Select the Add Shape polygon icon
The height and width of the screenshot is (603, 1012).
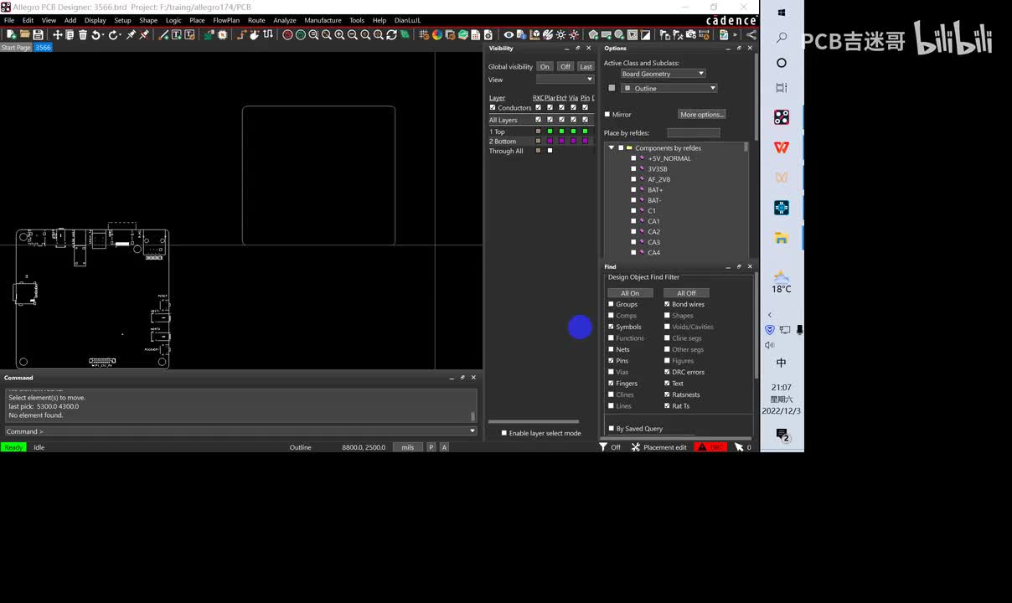pos(594,34)
